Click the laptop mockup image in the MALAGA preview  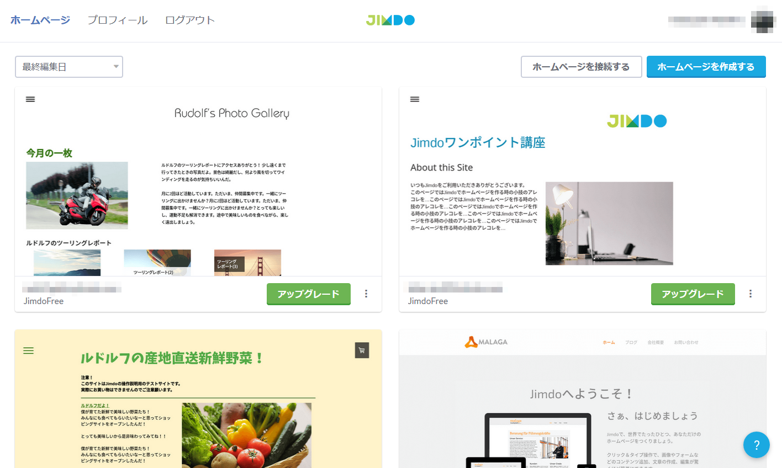tap(532, 440)
